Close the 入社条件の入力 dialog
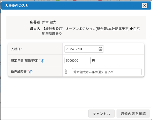Viewport: 152px width, 120px height. click(145, 5)
